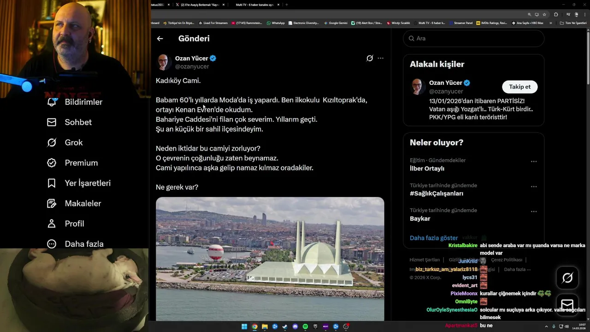Click the verified badge icon beside Premium
590x332 pixels.
click(52, 163)
